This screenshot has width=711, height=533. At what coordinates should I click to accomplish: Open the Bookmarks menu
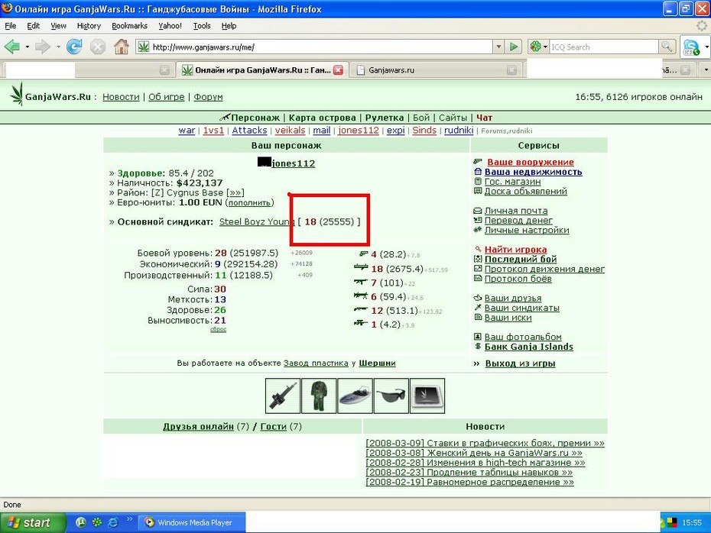pos(130,26)
